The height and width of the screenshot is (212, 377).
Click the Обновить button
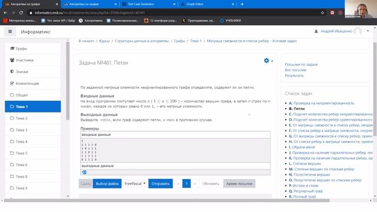pos(211,184)
